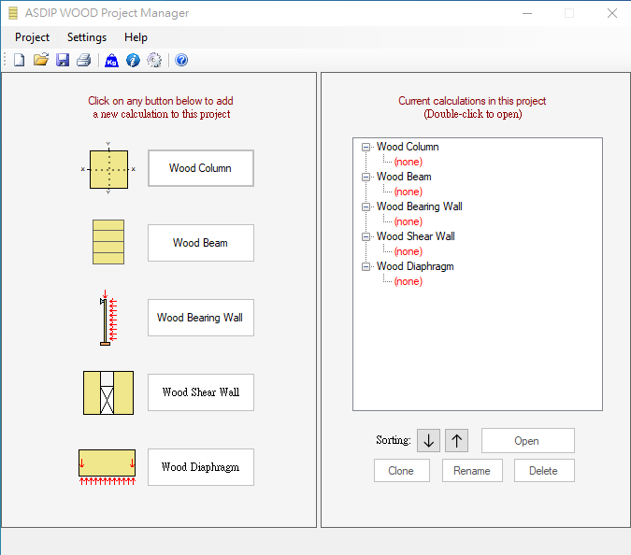Click the gear settings icon in toolbar
Image resolution: width=631 pixels, height=555 pixels.
pyautogui.click(x=154, y=61)
